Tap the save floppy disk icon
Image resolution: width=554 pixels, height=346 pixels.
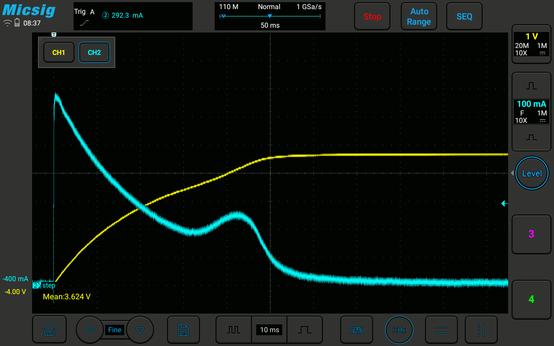click(183, 330)
